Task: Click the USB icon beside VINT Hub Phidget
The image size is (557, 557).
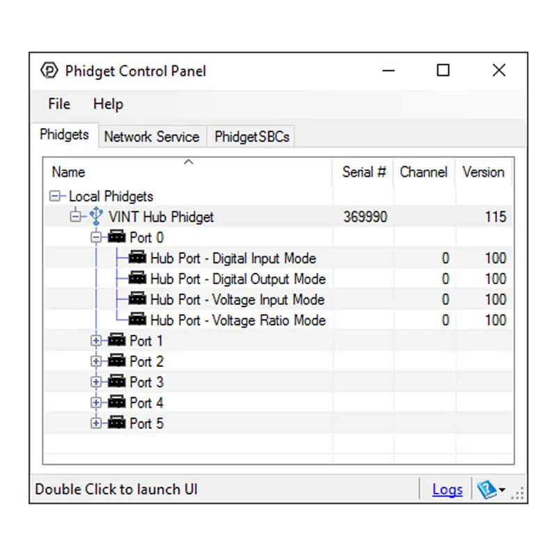Action: click(96, 216)
